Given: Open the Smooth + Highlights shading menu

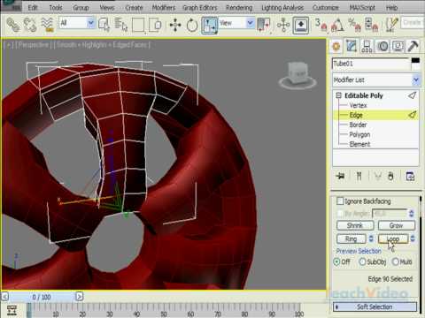Looking at the screenshot, I should pos(102,45).
